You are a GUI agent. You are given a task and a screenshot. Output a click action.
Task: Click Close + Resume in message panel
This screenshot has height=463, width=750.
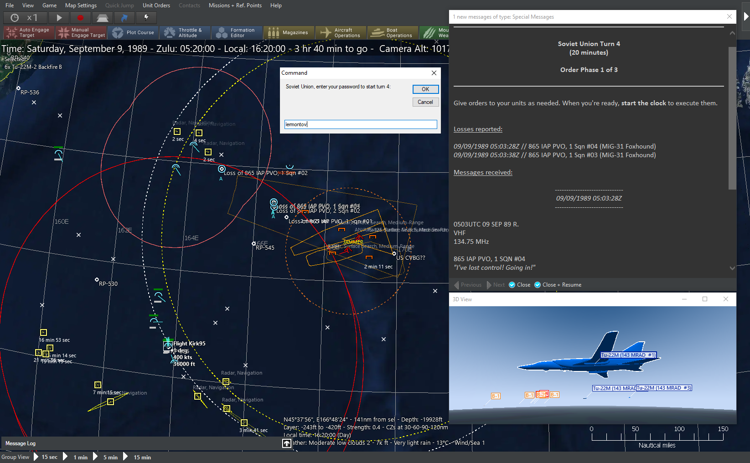(558, 285)
